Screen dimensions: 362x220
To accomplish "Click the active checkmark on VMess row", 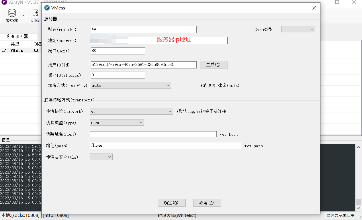I will coord(4,50).
